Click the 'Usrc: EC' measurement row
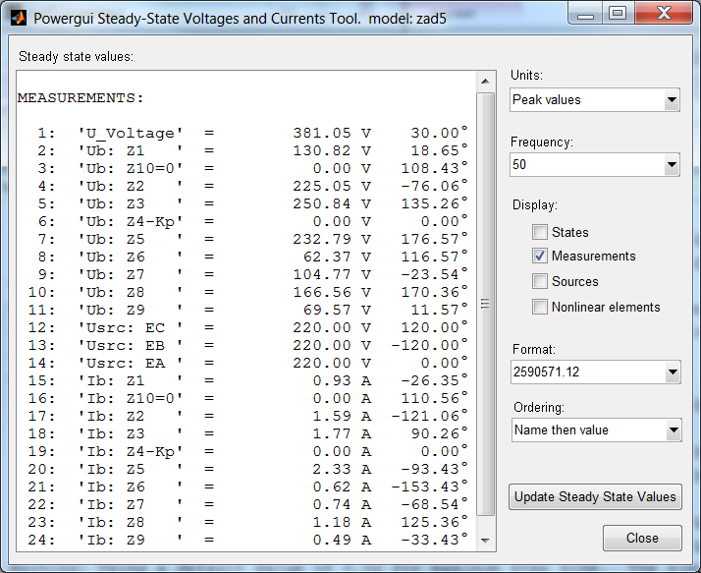This screenshot has width=701, height=573. pos(248,327)
